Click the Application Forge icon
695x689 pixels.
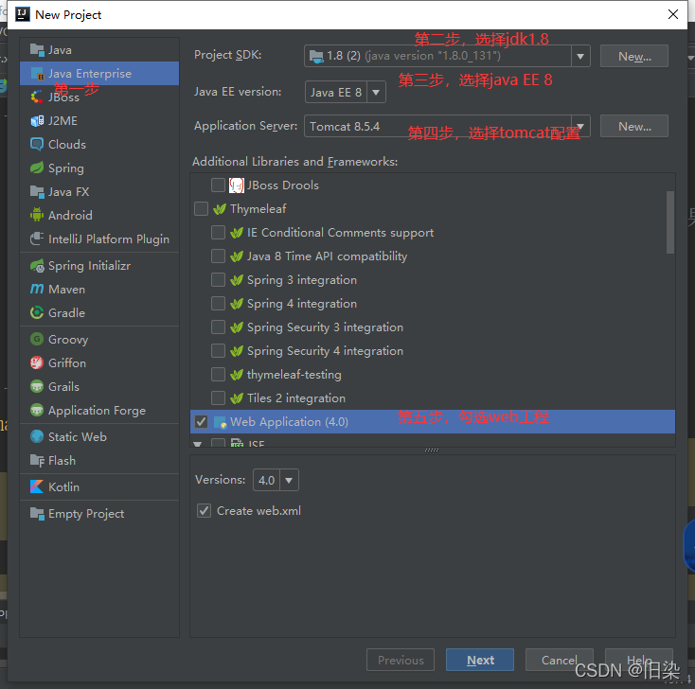click(37, 411)
